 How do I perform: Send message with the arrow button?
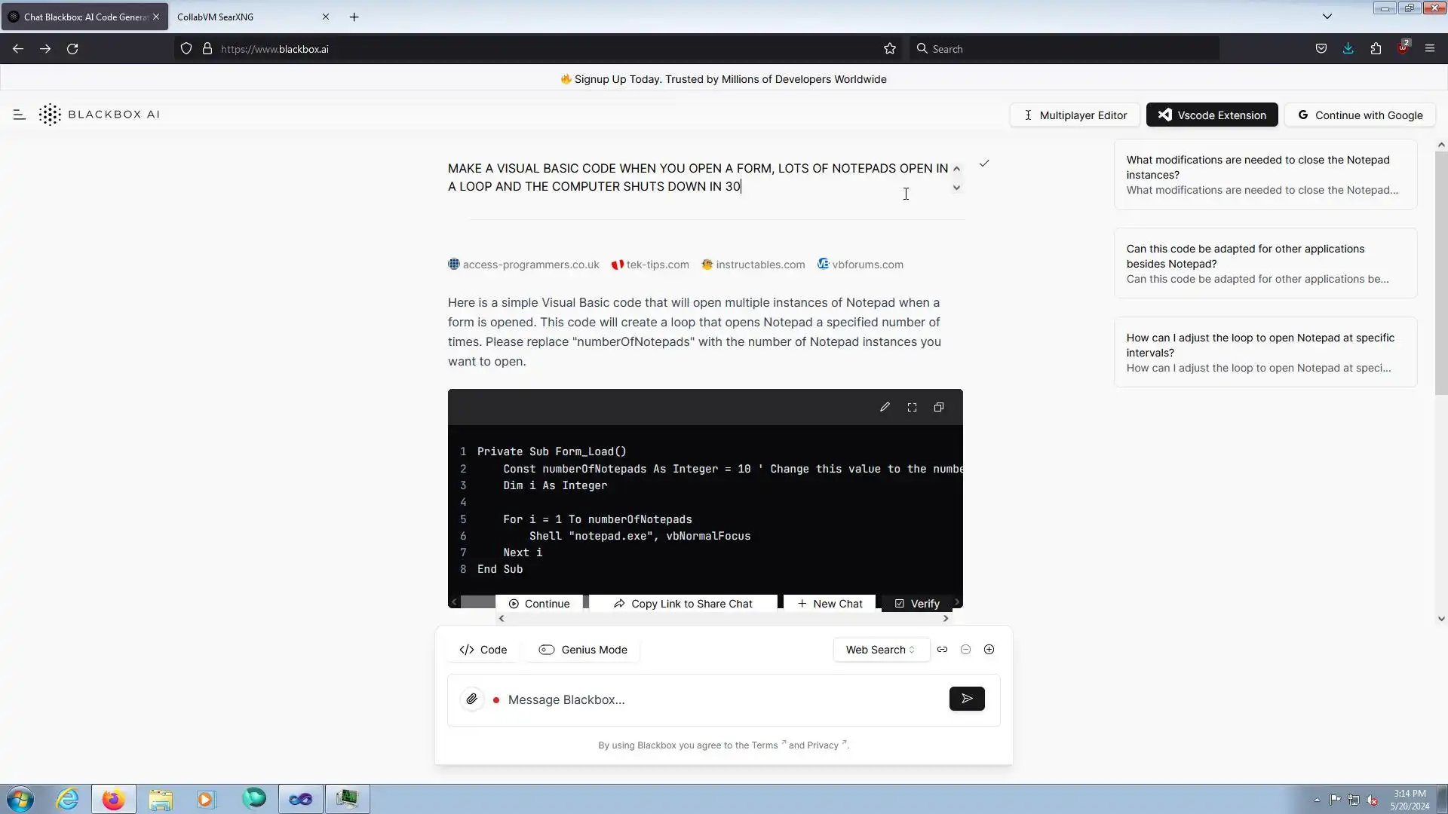[967, 699]
